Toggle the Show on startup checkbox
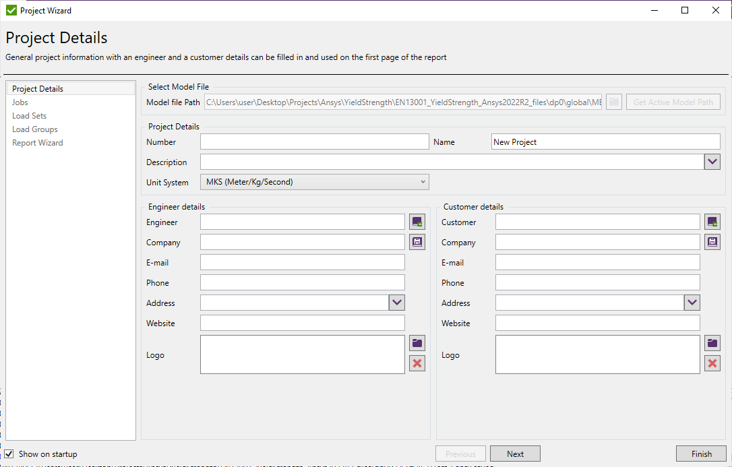The width and height of the screenshot is (732, 467). coord(9,454)
